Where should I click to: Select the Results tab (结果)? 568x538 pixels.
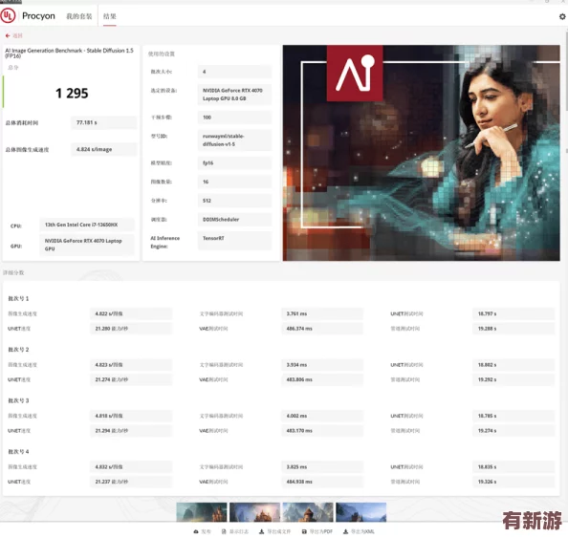coord(109,16)
